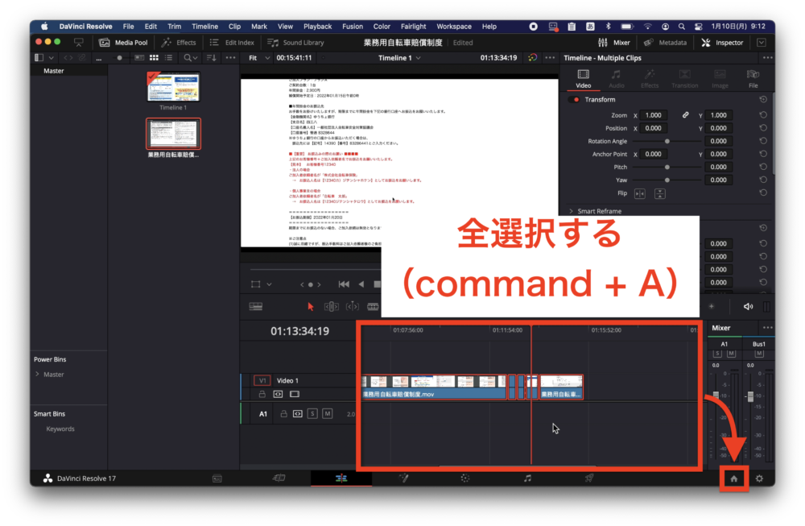Reset the Zoom parameter

point(763,115)
